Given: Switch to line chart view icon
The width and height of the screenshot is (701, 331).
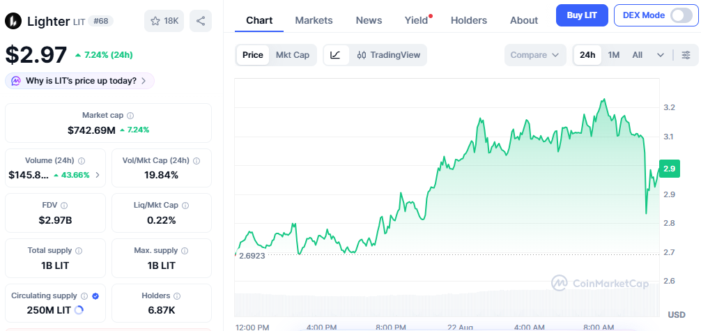Looking at the screenshot, I should 336,55.
